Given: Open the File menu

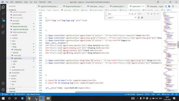Looking at the screenshot, I should (x=7, y=2).
